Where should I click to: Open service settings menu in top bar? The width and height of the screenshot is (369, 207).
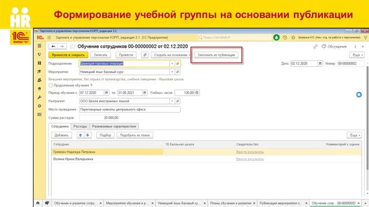point(366,37)
